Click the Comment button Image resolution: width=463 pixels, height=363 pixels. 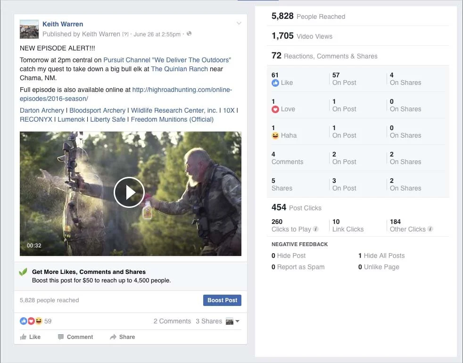[x=75, y=337]
